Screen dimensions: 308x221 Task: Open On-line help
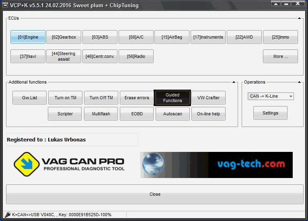tap(208, 114)
